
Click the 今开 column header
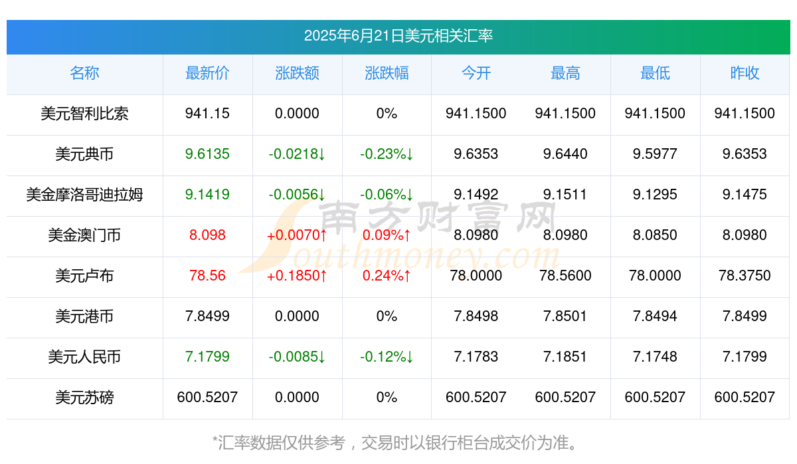pos(476,74)
